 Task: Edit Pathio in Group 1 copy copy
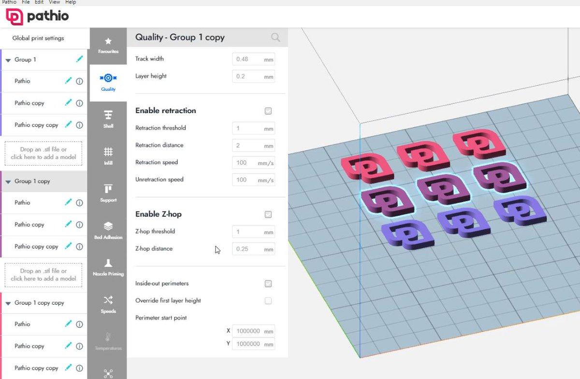tap(68, 324)
